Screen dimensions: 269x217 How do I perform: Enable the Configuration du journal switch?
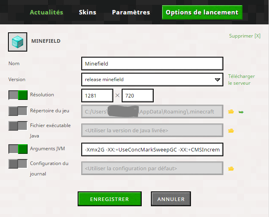(18, 164)
